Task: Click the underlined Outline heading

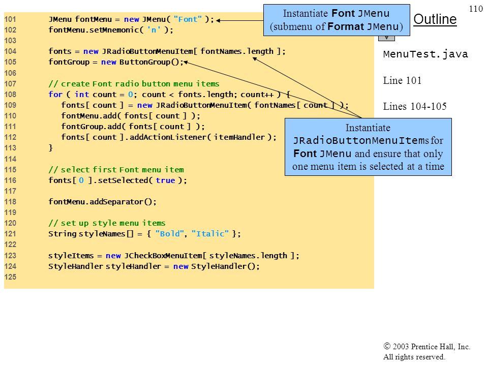Action: click(x=435, y=20)
